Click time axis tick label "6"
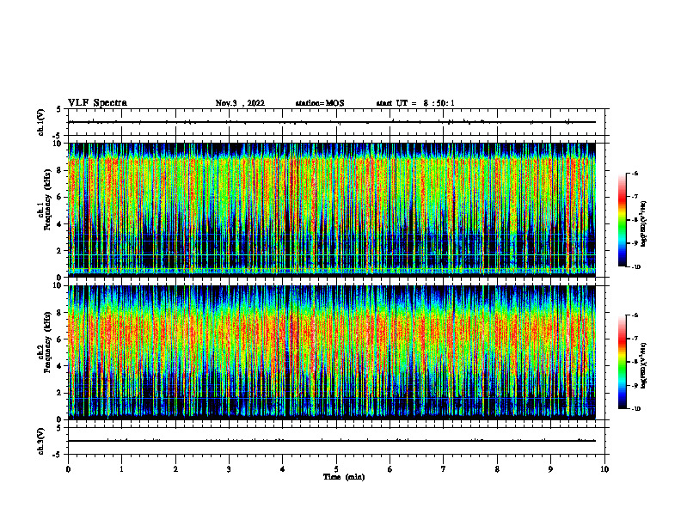Screen dimensions: 681x526 (390, 469)
